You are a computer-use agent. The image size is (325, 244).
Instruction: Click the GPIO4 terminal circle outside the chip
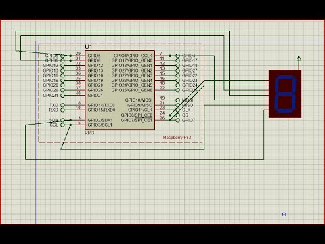click(178, 56)
